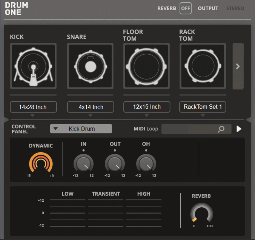Click the floor tom volume bar under the pad
255x240 pixels.
tap(146, 95)
